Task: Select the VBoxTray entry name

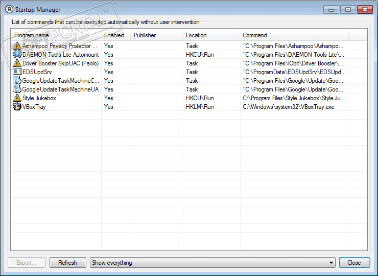Action: 34,107
